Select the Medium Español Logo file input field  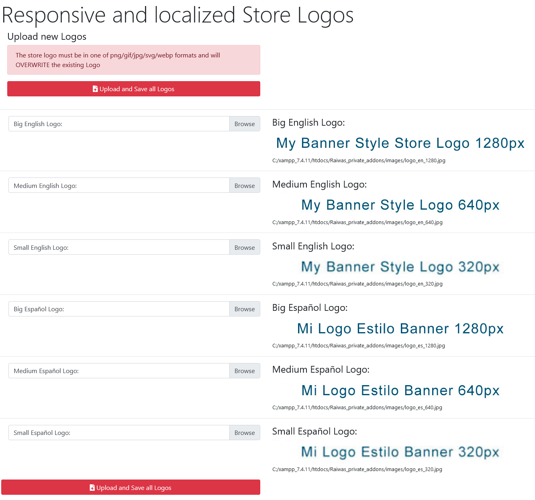pos(119,371)
